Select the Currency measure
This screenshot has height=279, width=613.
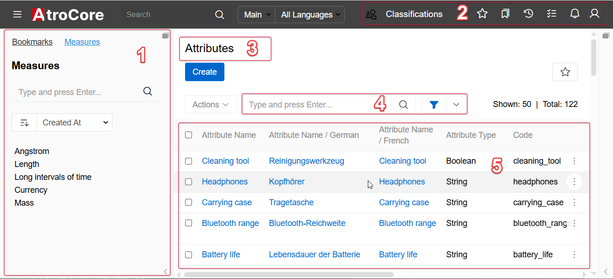click(x=31, y=190)
